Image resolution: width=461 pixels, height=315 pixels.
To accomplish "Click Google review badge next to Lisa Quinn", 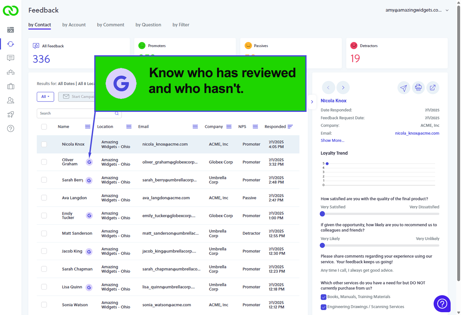I will (x=89, y=287).
